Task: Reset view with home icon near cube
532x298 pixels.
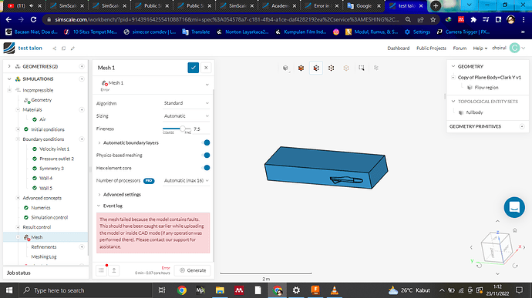Action: click(x=515, y=230)
